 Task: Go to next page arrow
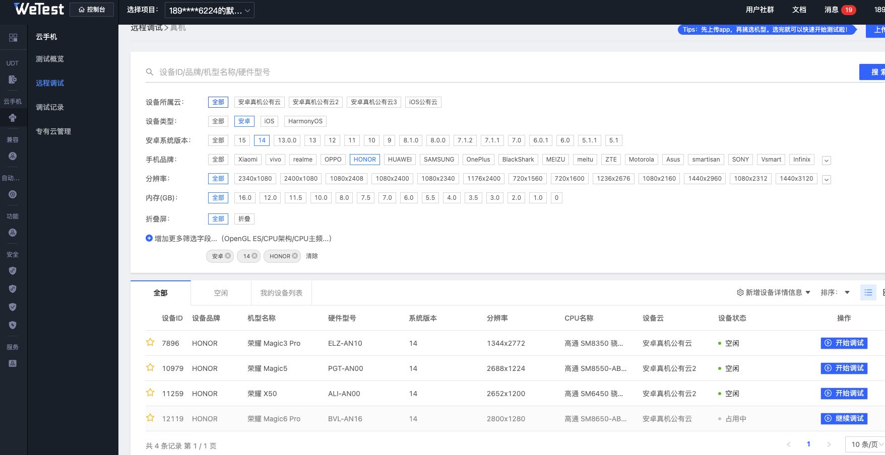coord(829,444)
